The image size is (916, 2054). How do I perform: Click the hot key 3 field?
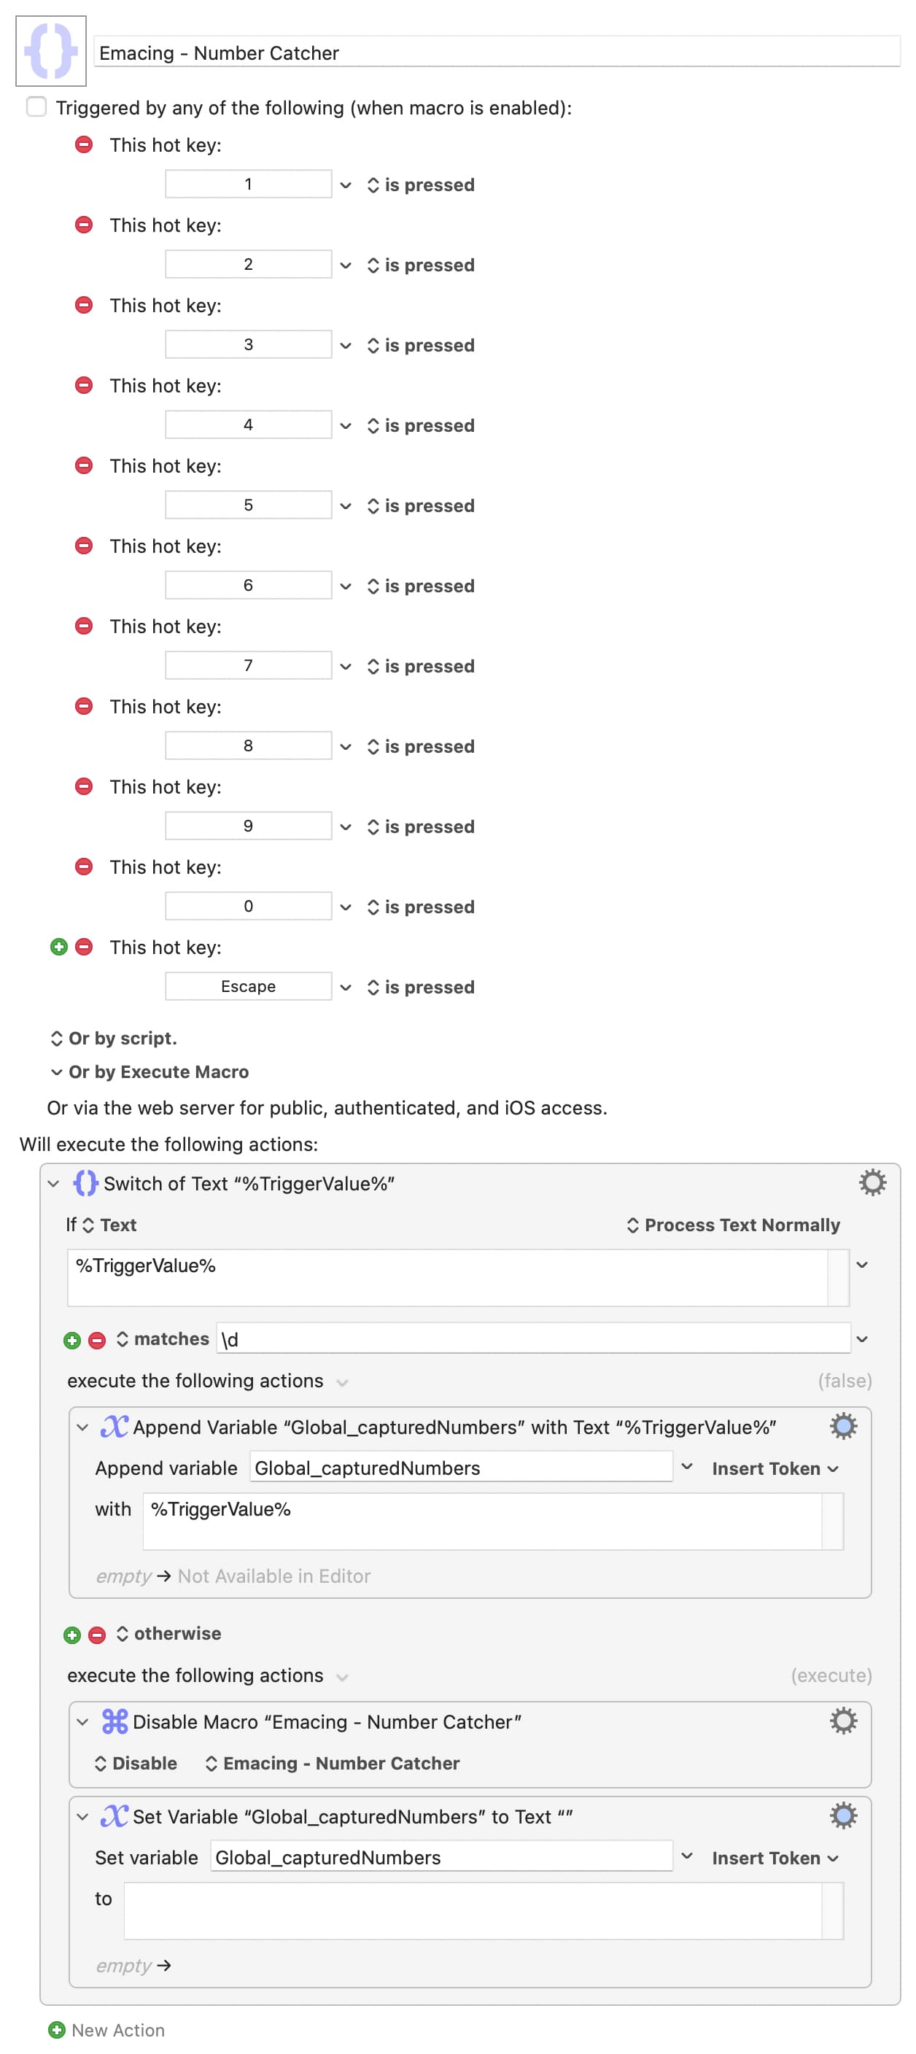click(x=248, y=344)
